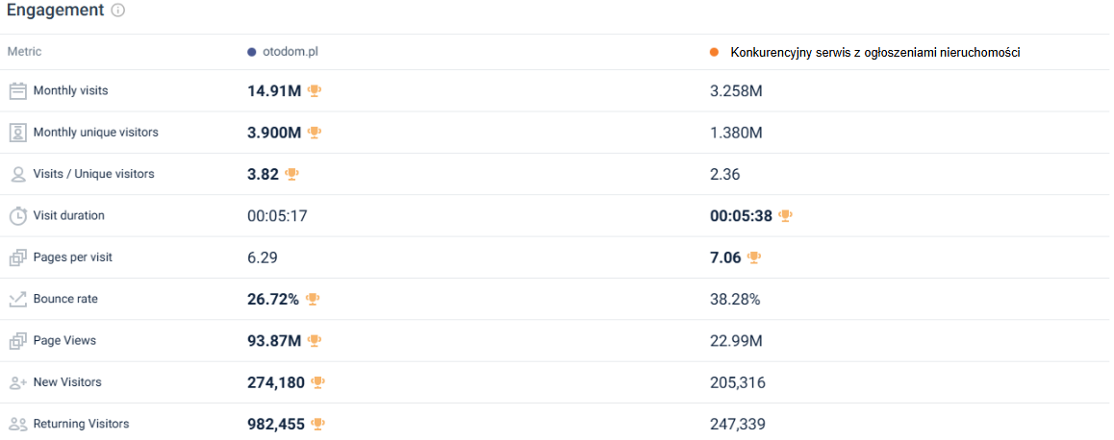Click the blue dot beside otodom.pl

(252, 52)
